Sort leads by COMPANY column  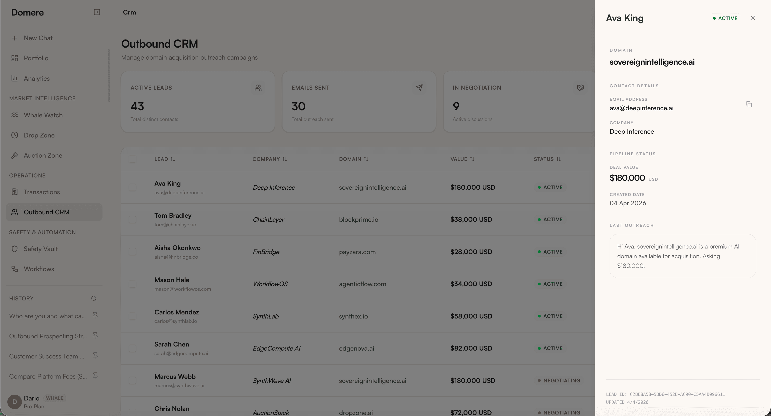[x=285, y=159]
